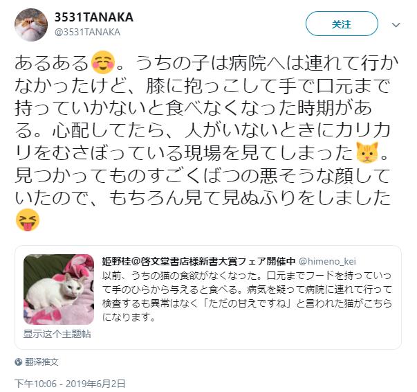Follow the user with the 关注 button
This screenshot has height=392, width=417.
point(342,24)
